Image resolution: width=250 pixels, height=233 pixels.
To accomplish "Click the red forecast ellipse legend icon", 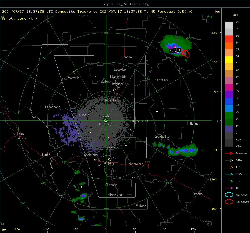I will [229, 202].
